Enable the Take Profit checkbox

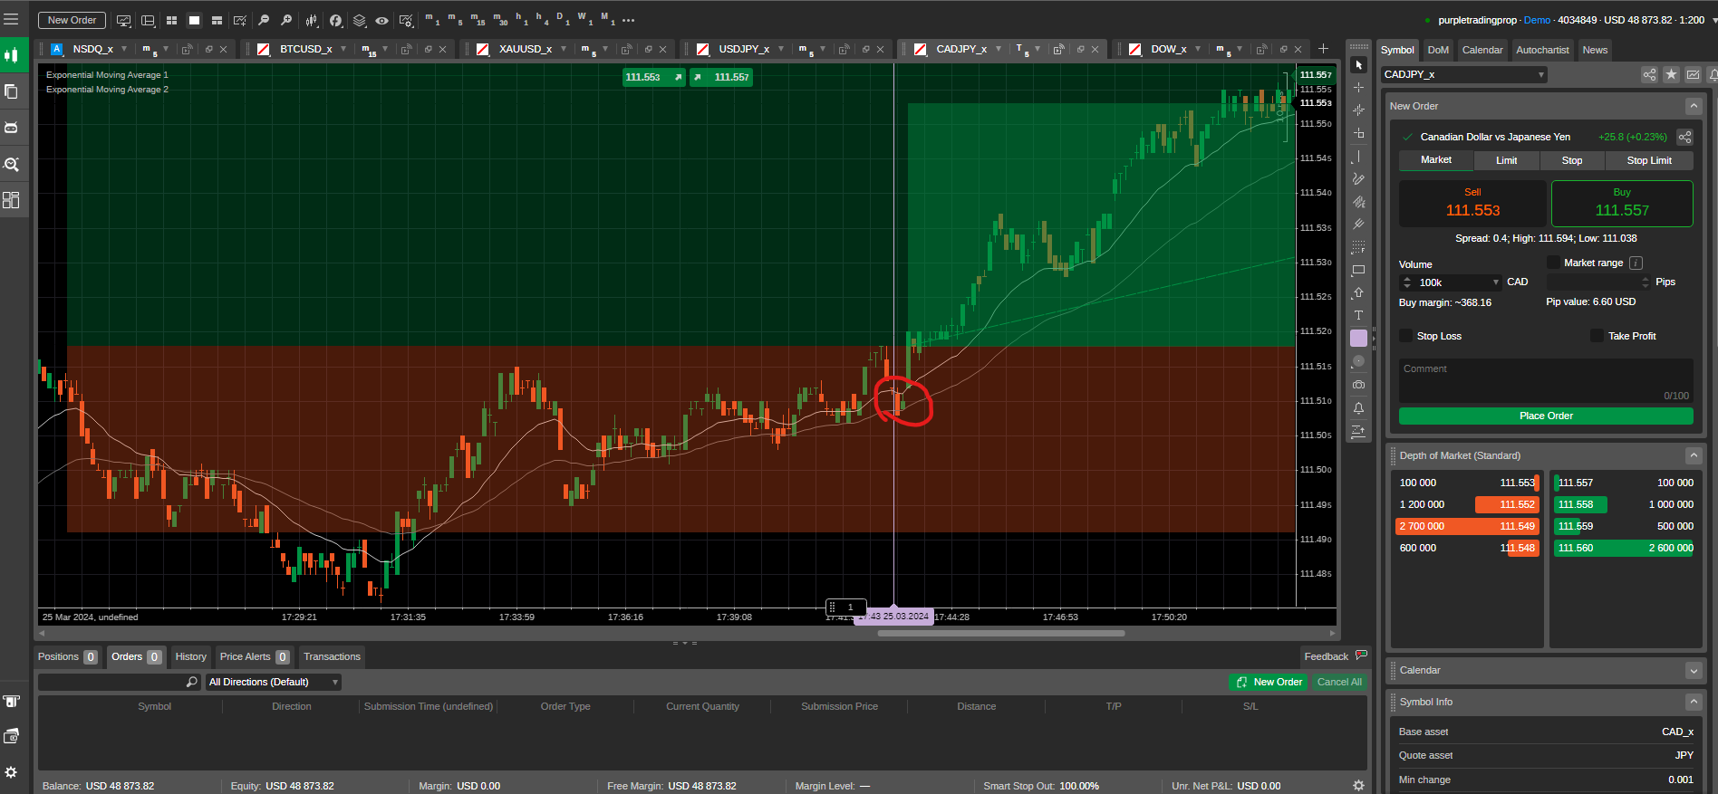[1597, 336]
